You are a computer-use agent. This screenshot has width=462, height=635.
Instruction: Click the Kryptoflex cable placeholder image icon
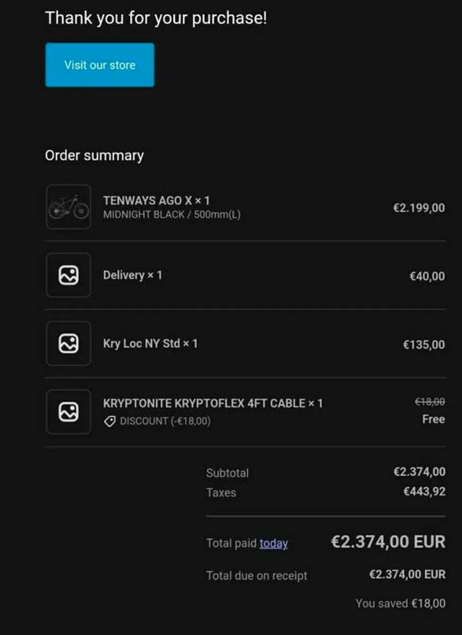point(68,412)
